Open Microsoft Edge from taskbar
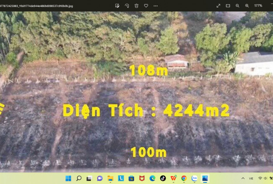Image resolution: width=273 pixels, height=184 pixels. click(x=152, y=178)
